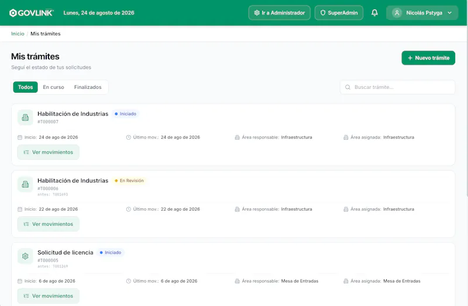The width and height of the screenshot is (468, 306).
Task: Select the Todos tab
Action: 25,87
